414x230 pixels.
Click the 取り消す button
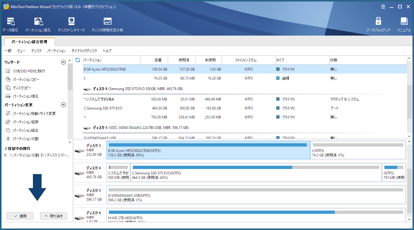point(54,216)
